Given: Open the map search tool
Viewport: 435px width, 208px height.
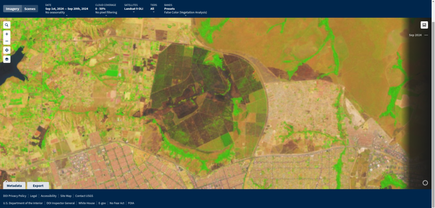Looking at the screenshot, I should pyautogui.click(x=6, y=25).
